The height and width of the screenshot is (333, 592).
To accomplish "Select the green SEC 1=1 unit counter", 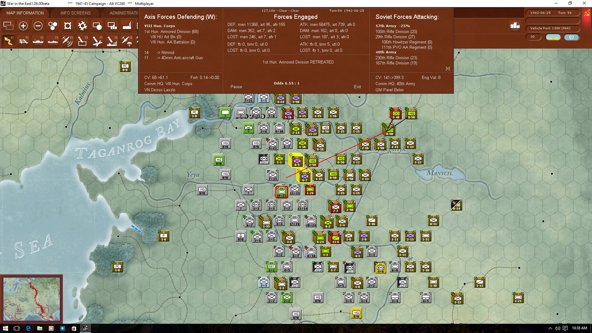I will coord(272,267).
